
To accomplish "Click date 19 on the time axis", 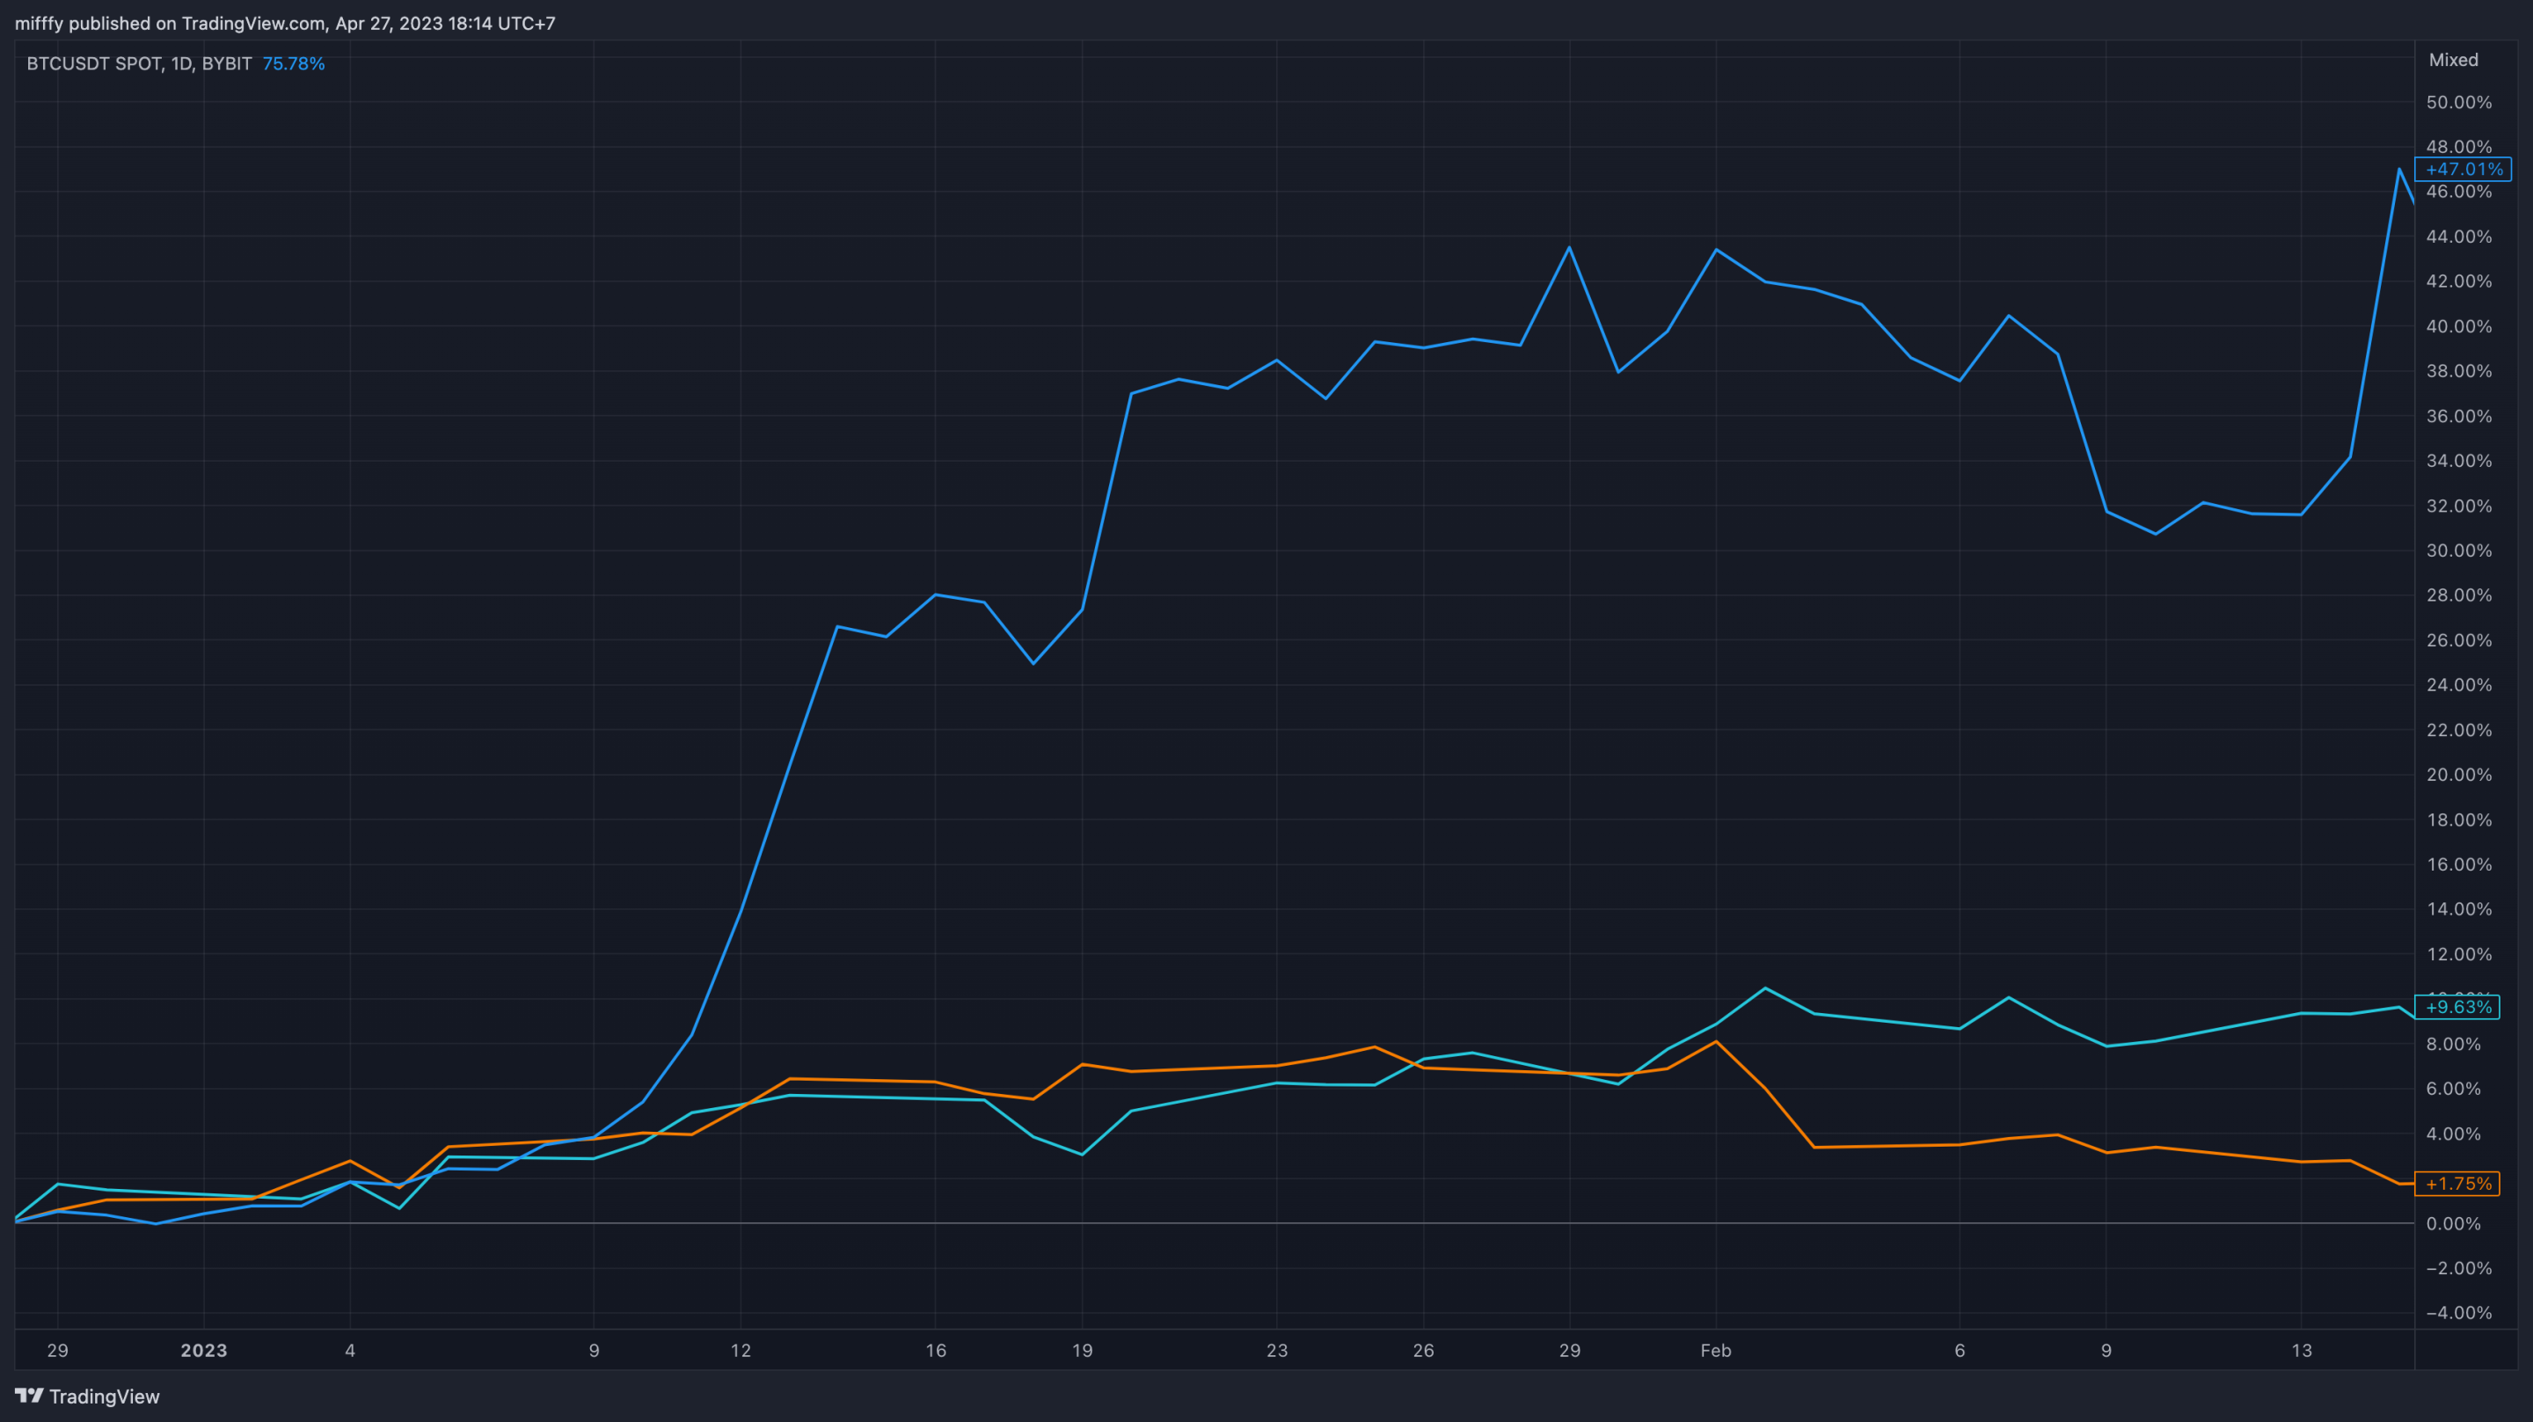I will tap(1082, 1350).
